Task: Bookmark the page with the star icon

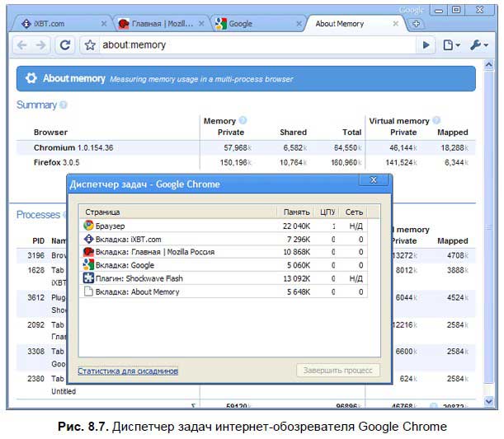Action: click(x=90, y=45)
